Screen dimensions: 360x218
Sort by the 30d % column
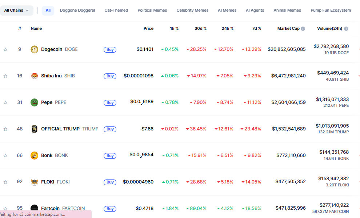tap(201, 28)
